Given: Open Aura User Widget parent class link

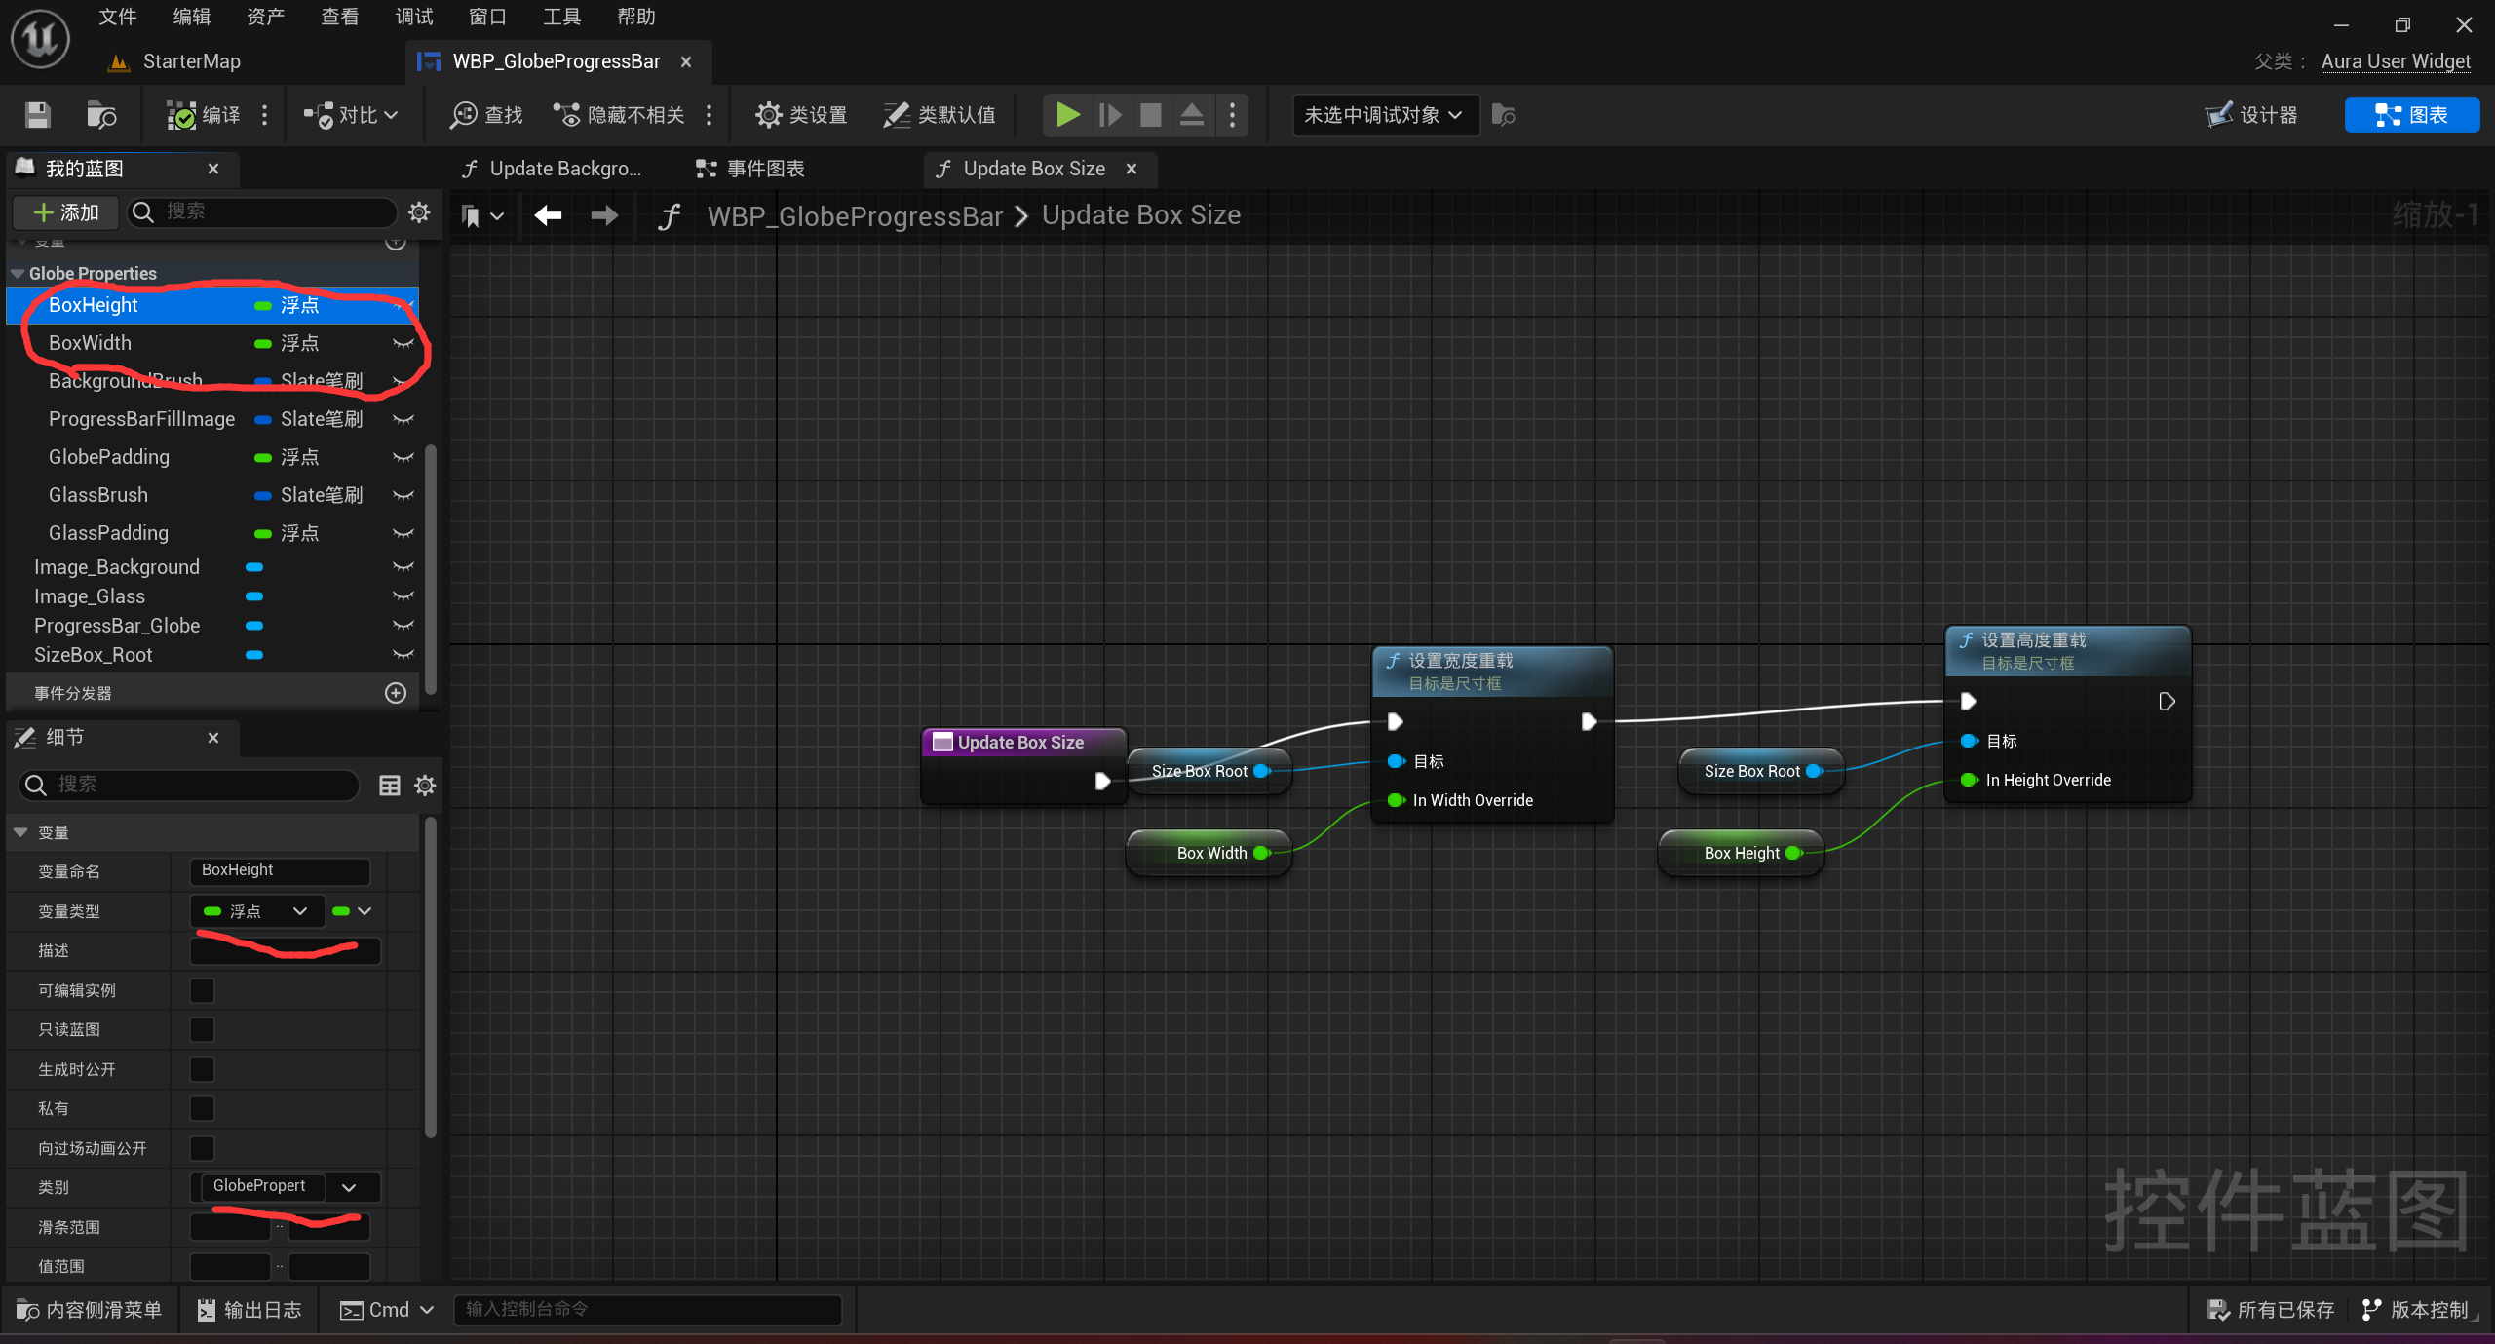Looking at the screenshot, I should point(2396,61).
